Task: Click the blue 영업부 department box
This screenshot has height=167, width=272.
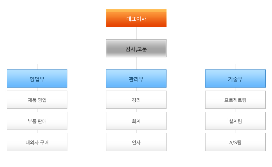Action: (x=37, y=79)
